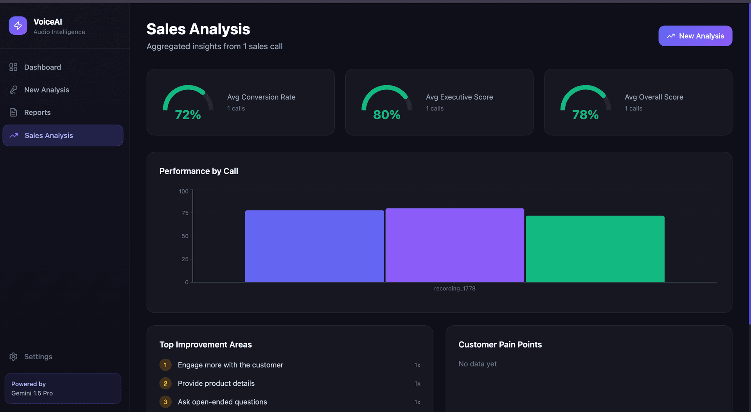Viewport: 751px width, 412px height.
Task: Click the Settings gear icon
Action: click(x=13, y=357)
